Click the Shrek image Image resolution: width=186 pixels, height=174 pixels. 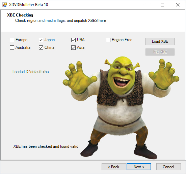[x=121, y=108]
